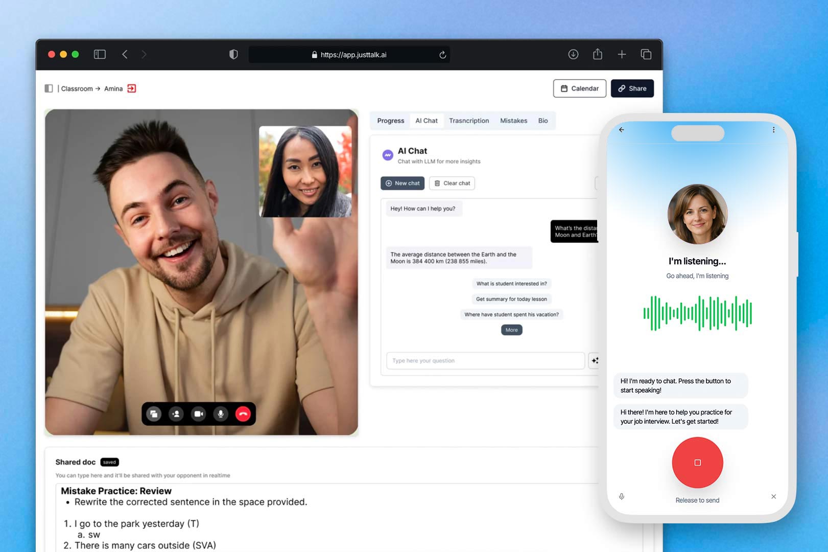Open the Safari share icon
The image size is (828, 552).
(x=597, y=54)
